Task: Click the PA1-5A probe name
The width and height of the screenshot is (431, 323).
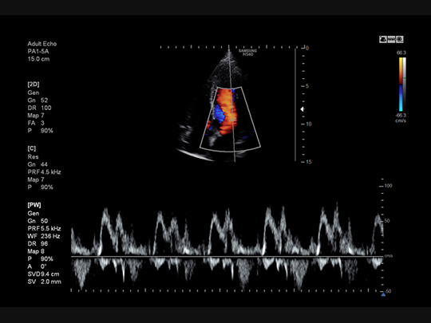Action: click(38, 51)
